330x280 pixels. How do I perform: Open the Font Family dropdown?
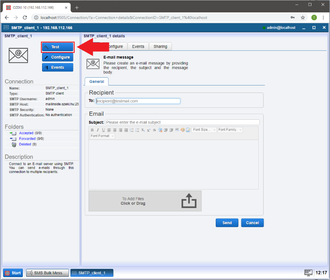[230, 130]
